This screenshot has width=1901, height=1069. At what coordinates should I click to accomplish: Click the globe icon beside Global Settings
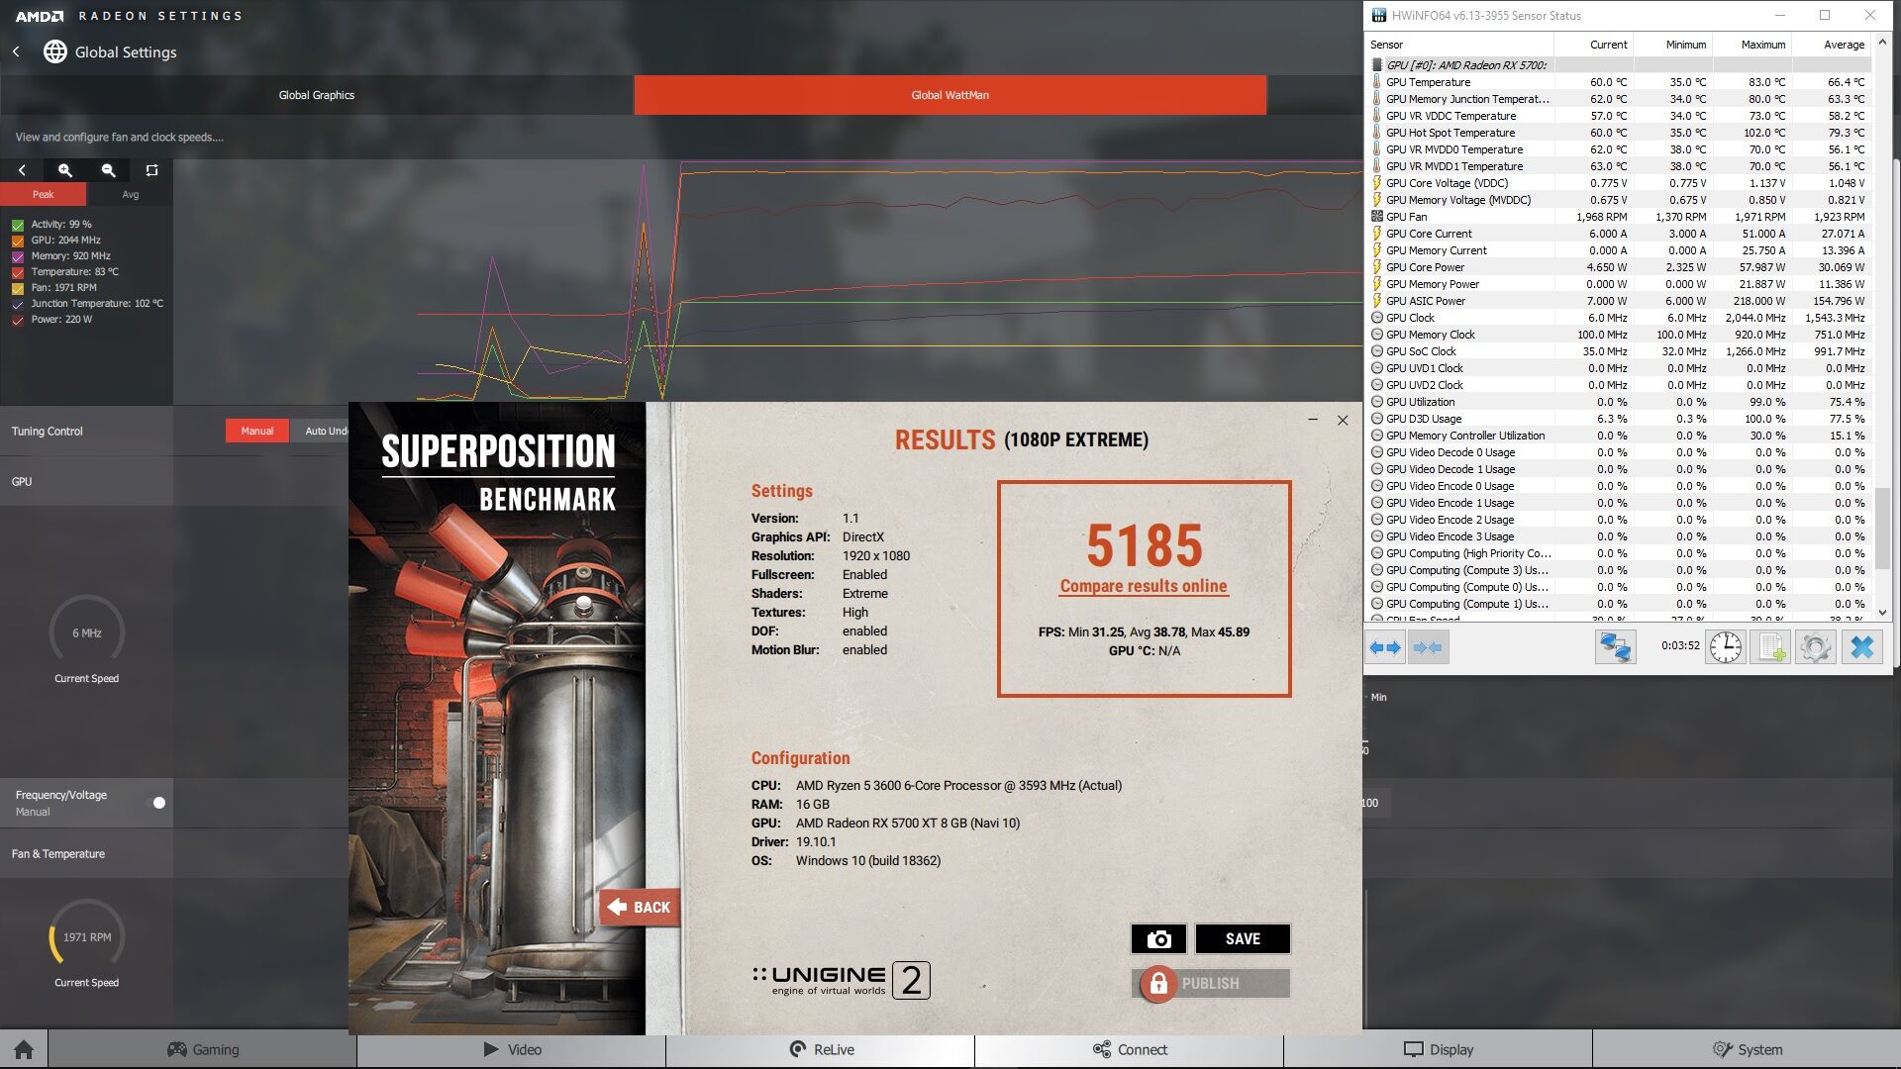click(x=55, y=51)
